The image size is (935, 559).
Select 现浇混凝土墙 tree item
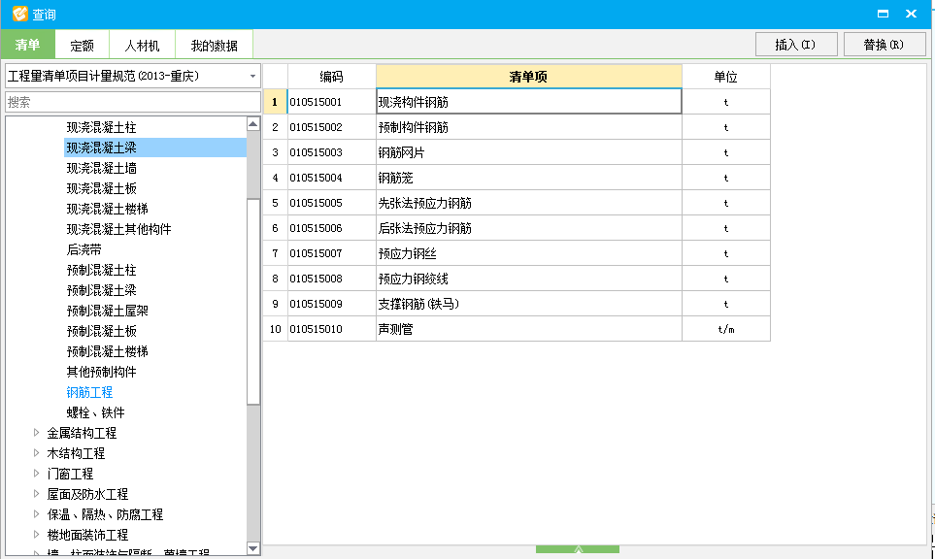[101, 168]
